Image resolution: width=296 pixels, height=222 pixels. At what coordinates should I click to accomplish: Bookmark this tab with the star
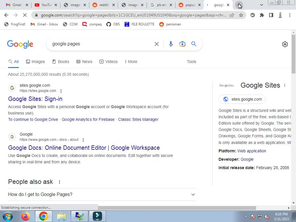tap(241, 15)
